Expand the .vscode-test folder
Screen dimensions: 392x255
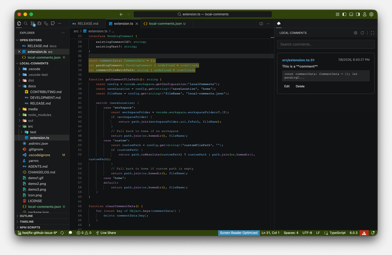(42, 75)
